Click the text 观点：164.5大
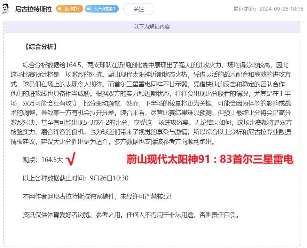This screenshot has height=248, width=307. click(43, 160)
